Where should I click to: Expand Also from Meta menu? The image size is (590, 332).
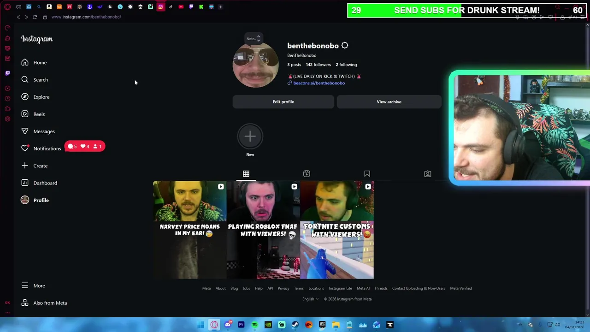pos(44,303)
